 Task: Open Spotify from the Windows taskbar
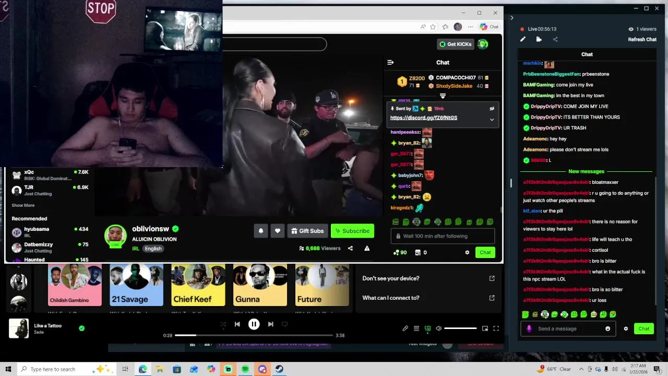coord(245,369)
